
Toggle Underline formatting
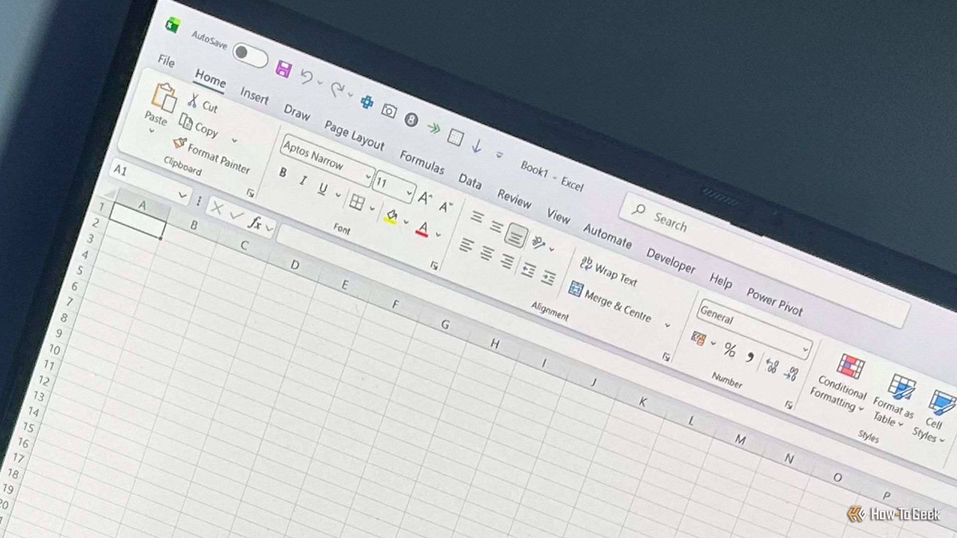pos(323,189)
